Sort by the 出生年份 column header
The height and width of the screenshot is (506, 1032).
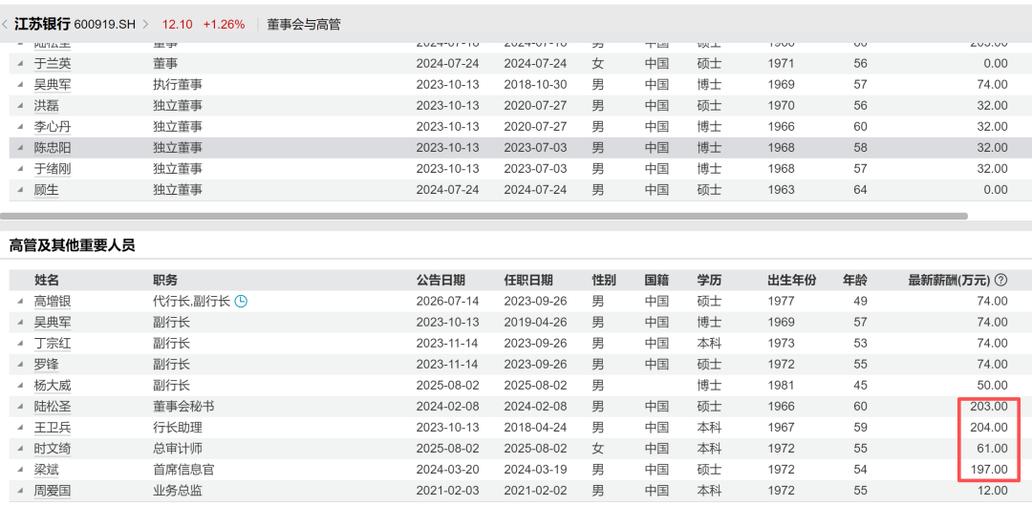pyautogui.click(x=792, y=281)
